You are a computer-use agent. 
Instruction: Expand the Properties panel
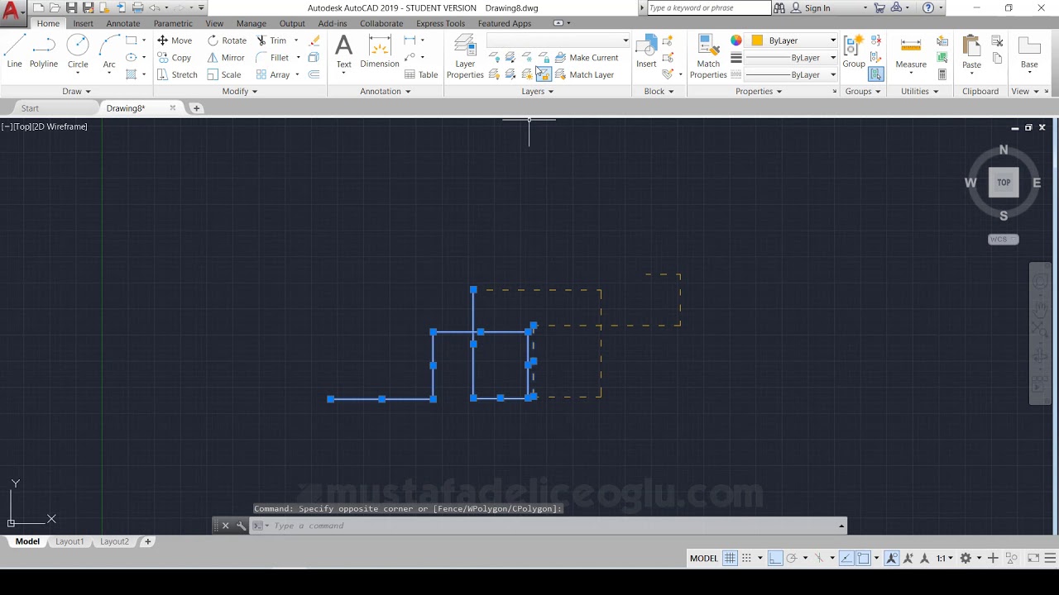coord(759,91)
